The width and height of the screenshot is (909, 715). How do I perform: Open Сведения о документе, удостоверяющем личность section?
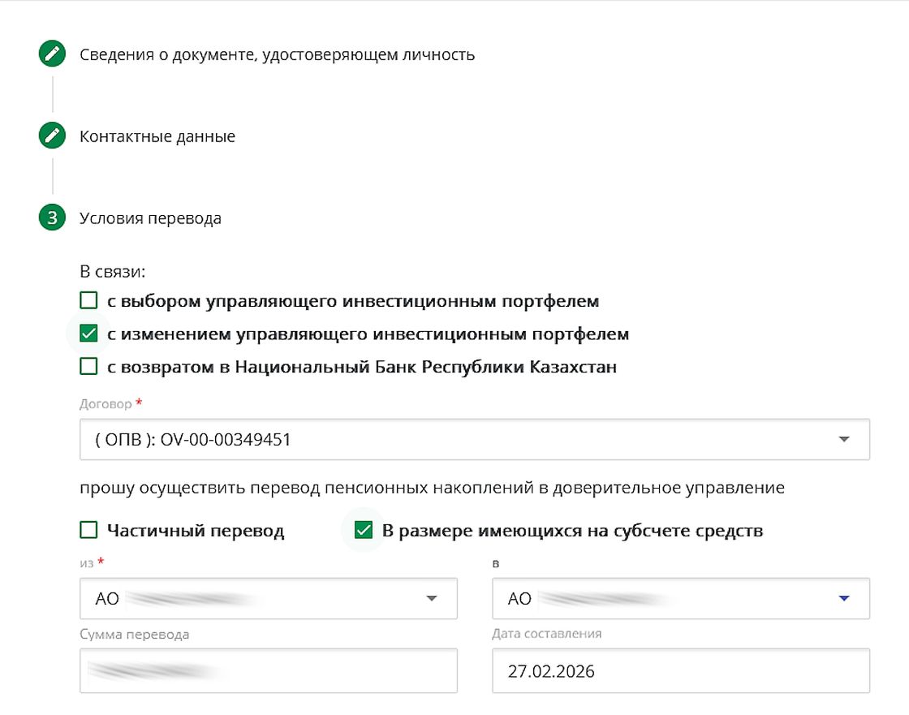(277, 55)
